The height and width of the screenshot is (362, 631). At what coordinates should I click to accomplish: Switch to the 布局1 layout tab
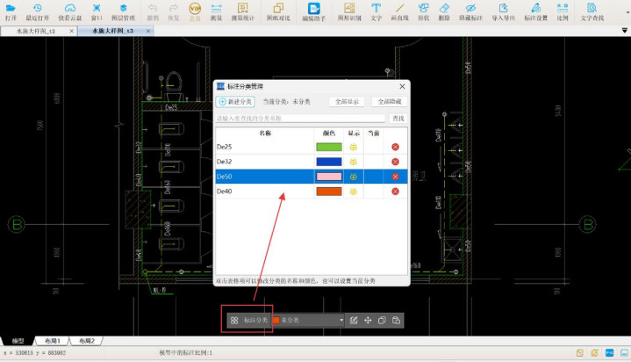tap(54, 340)
